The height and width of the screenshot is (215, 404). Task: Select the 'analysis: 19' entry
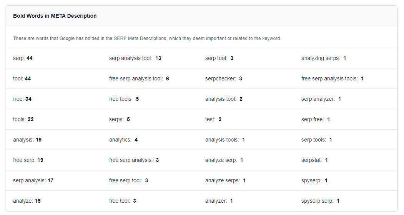[x=27, y=140]
